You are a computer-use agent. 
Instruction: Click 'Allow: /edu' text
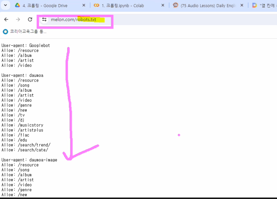14,140
